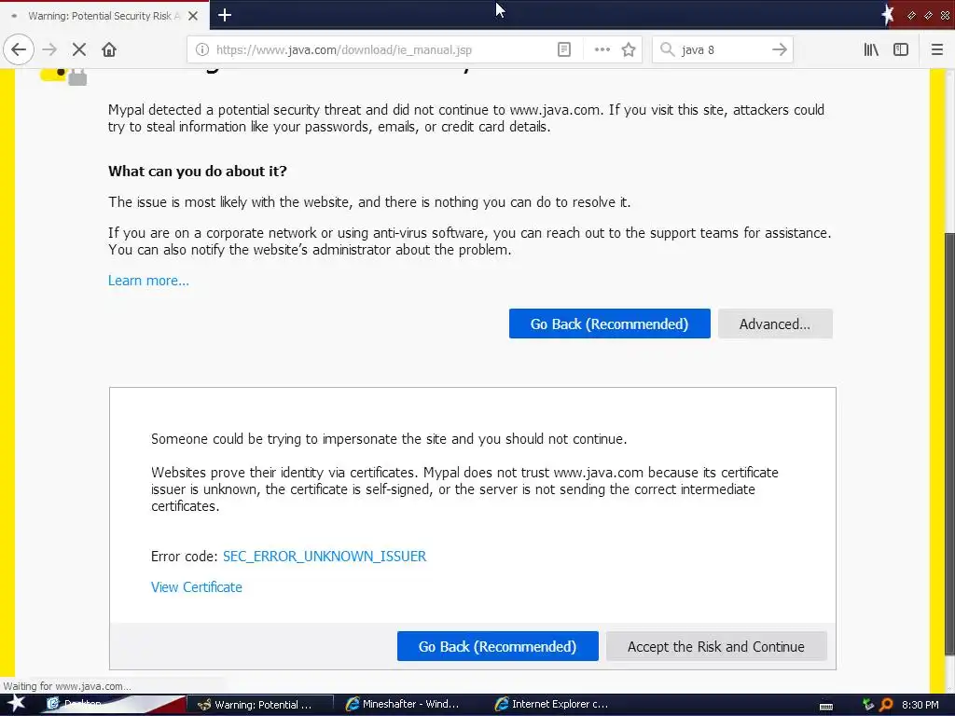Click the 'Waiting for www.java.com...' status text
Image resolution: width=955 pixels, height=716 pixels.
pyautogui.click(x=66, y=686)
